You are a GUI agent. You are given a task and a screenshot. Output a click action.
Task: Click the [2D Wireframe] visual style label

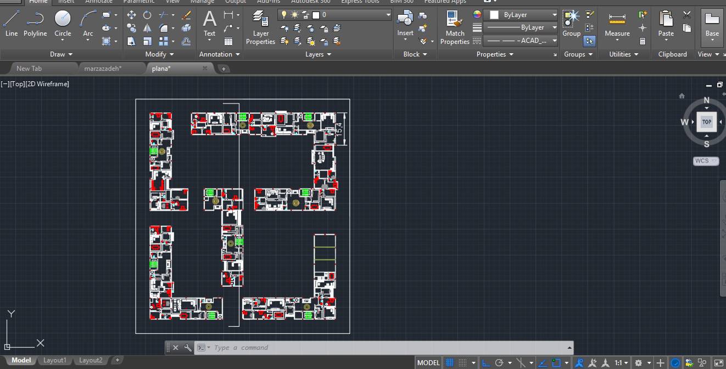(x=47, y=84)
